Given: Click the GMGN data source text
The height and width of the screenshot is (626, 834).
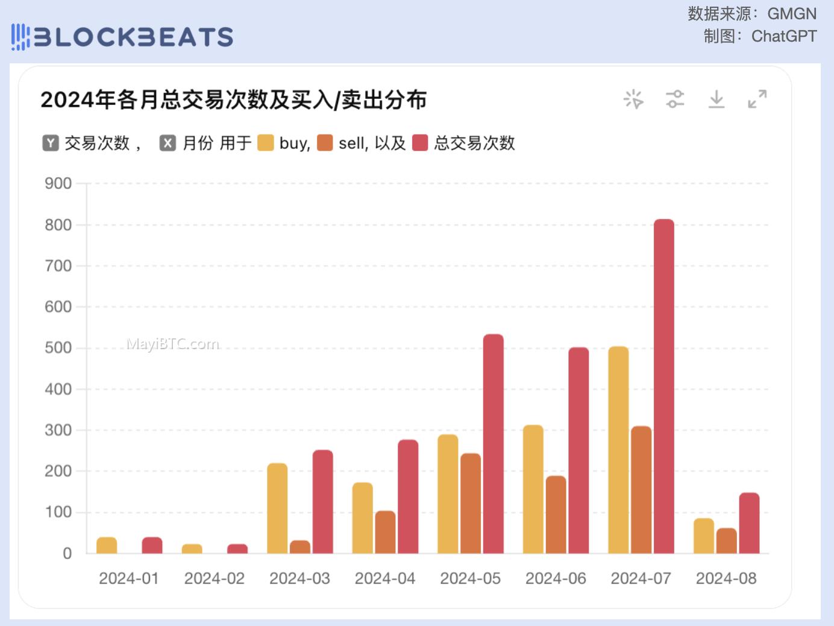Looking at the screenshot, I should click(x=792, y=13).
